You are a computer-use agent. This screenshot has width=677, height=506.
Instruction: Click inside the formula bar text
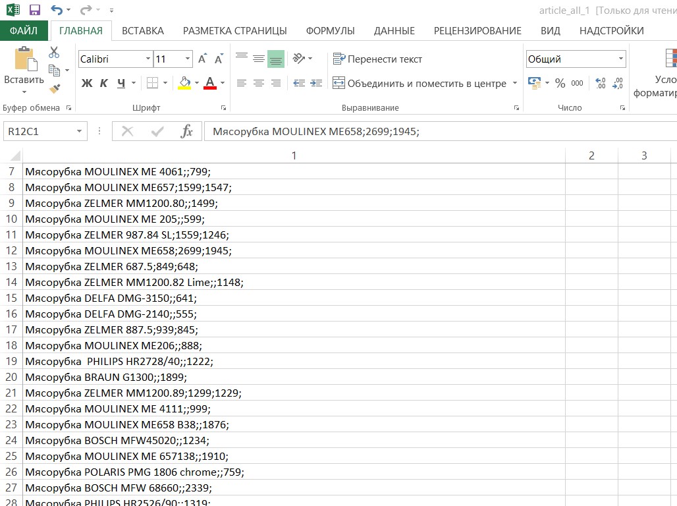point(316,131)
